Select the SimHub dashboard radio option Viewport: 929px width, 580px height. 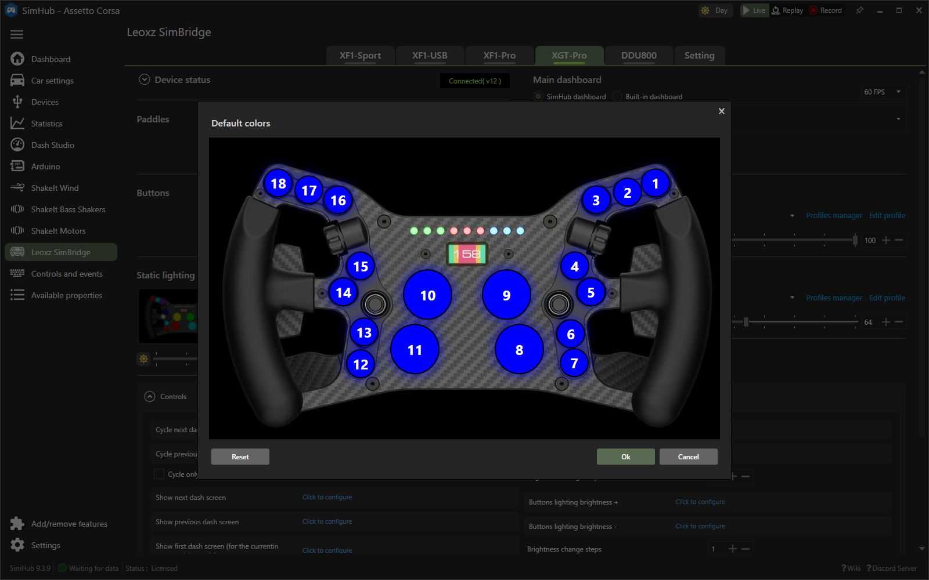point(538,96)
